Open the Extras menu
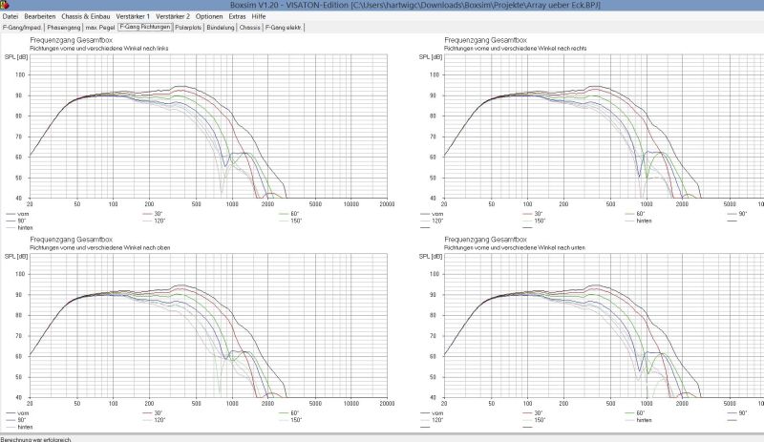764x442 pixels. [x=237, y=16]
